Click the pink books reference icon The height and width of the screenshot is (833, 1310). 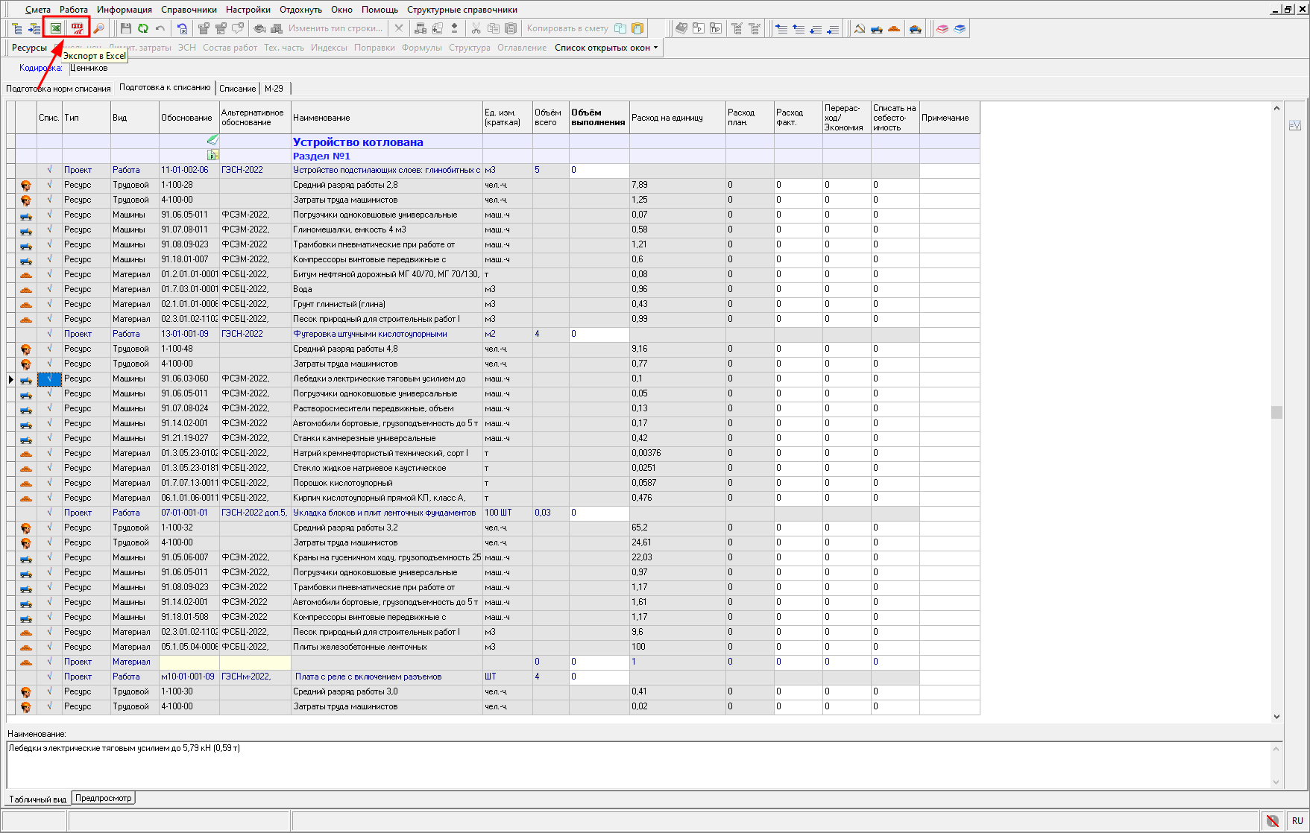coord(942,28)
